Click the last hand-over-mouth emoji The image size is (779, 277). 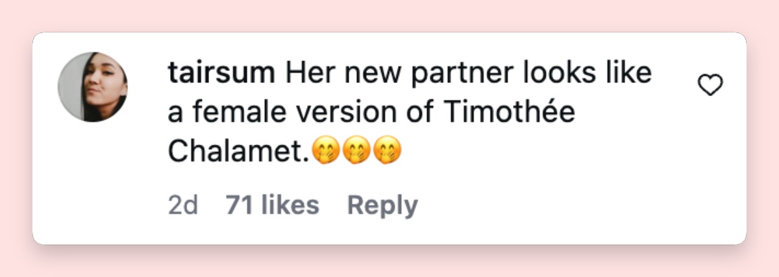tap(388, 152)
